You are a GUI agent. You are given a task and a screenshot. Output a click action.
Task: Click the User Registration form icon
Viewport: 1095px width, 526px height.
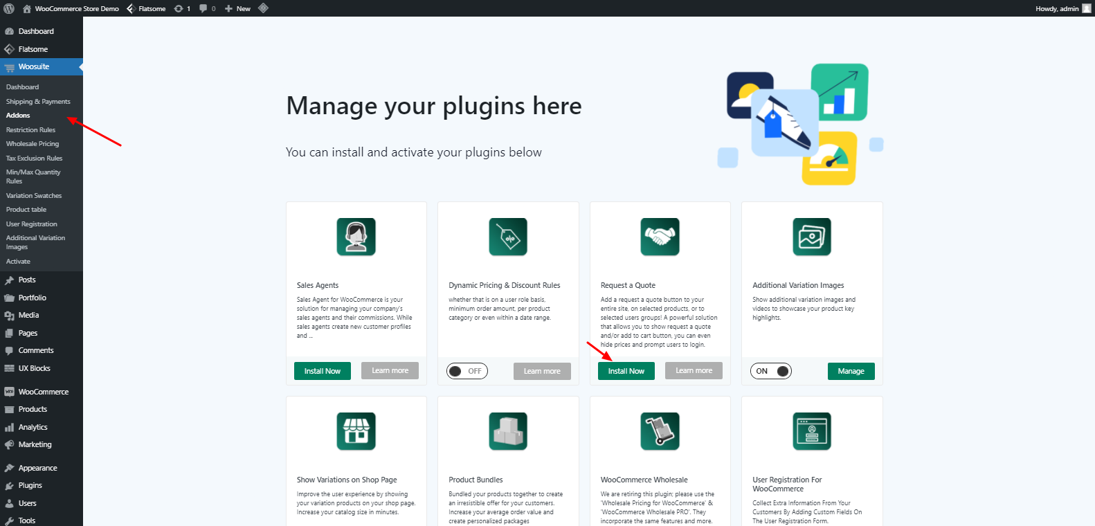[812, 431]
